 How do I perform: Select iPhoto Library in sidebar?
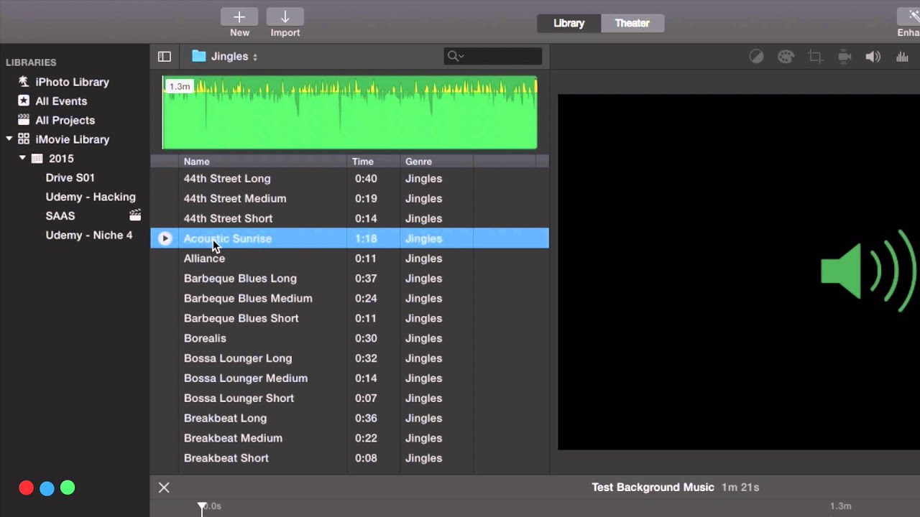(72, 82)
